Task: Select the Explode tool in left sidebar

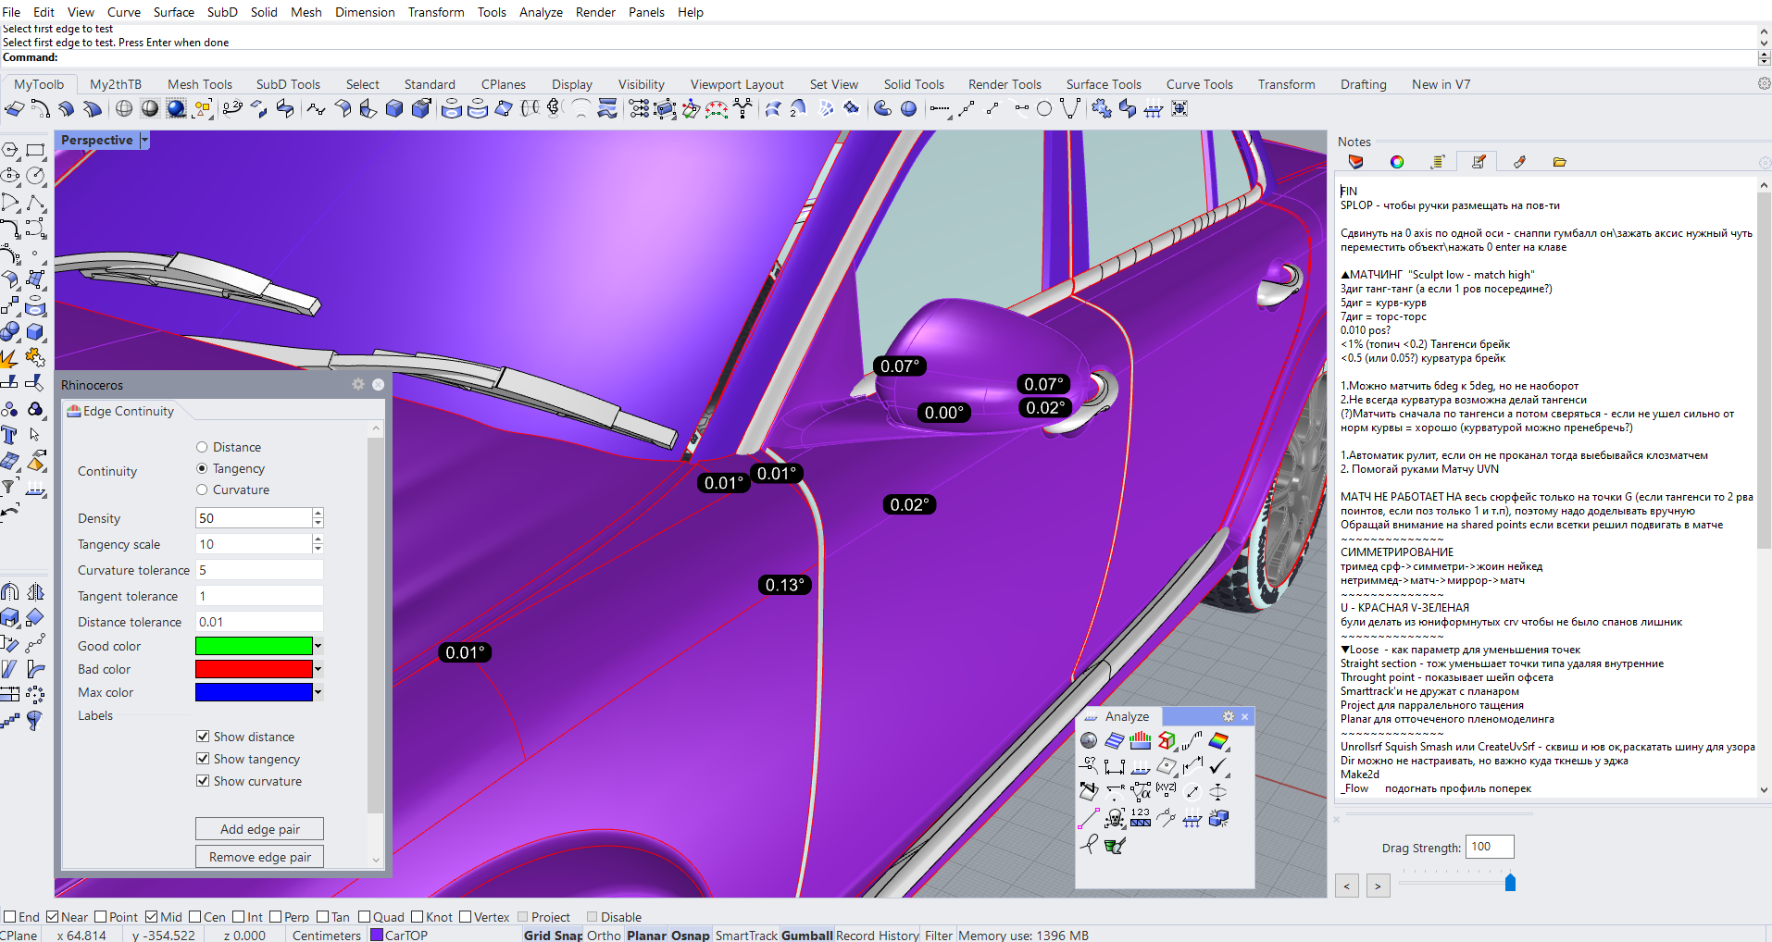Action: [9, 357]
